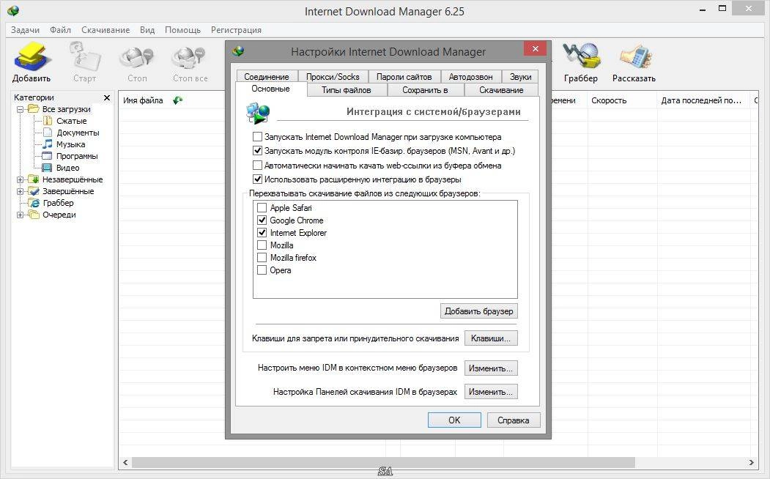
Task: Expand the Незавершённые tree node
Action: 20,179
